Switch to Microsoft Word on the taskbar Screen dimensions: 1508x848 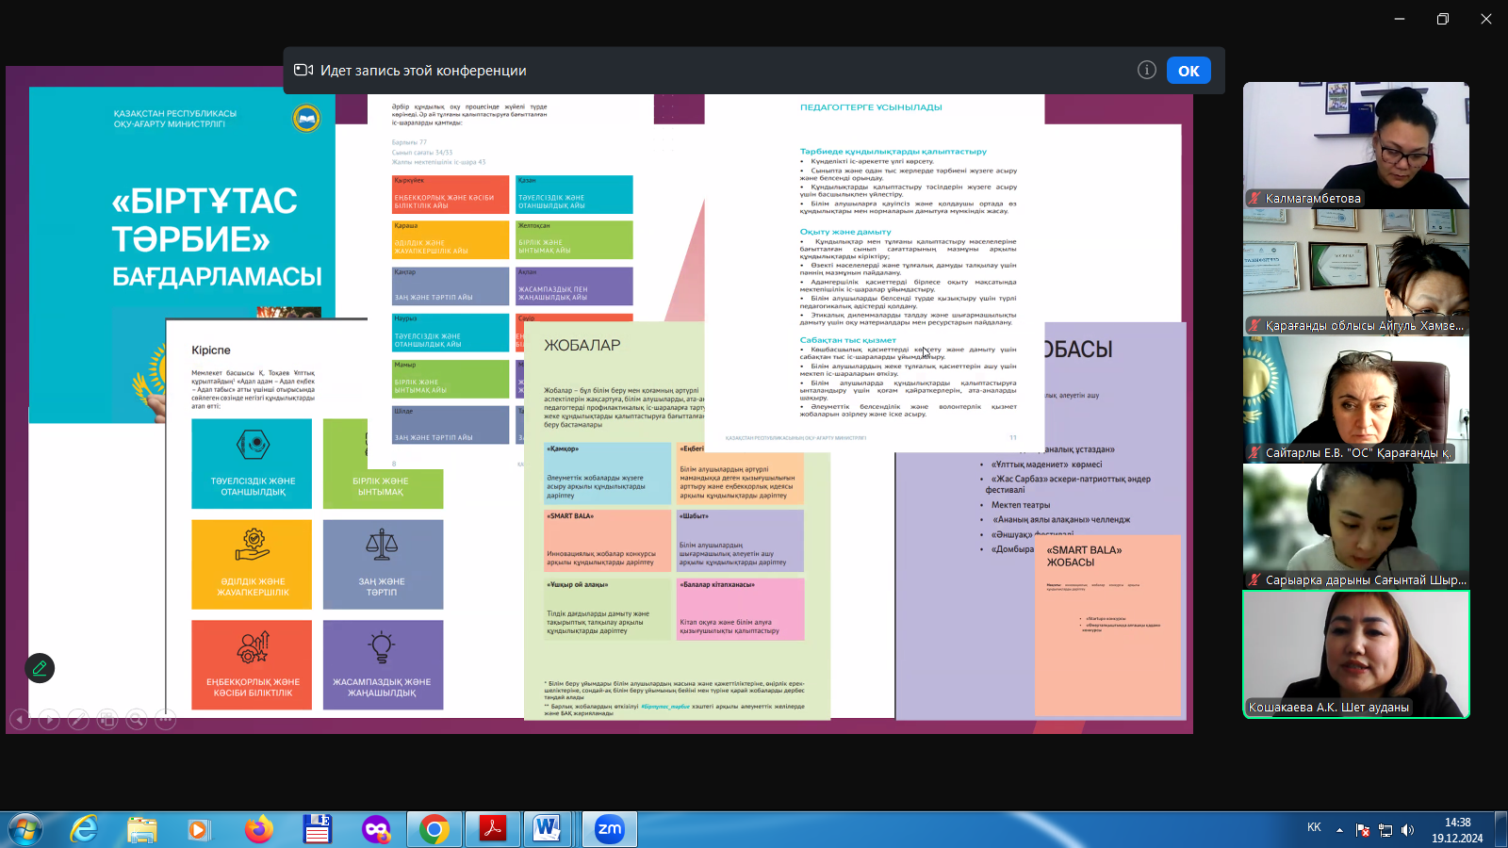[547, 830]
